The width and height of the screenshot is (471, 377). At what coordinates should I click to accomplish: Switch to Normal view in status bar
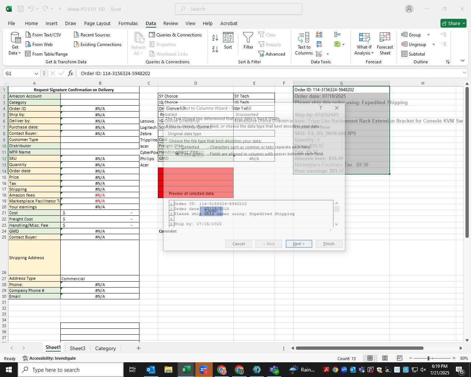click(x=370, y=358)
